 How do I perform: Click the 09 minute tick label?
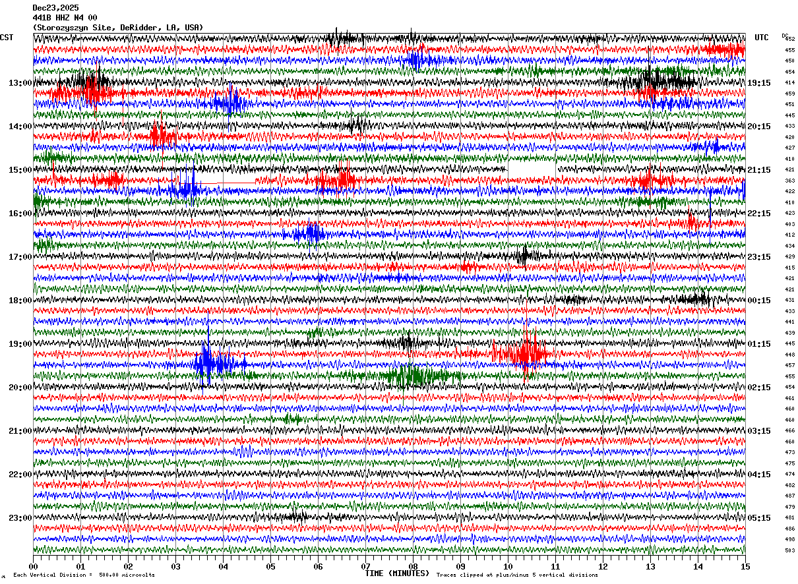tap(460, 566)
